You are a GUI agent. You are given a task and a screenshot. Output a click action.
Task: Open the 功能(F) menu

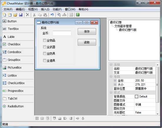pyautogui.click(x=57, y=9)
